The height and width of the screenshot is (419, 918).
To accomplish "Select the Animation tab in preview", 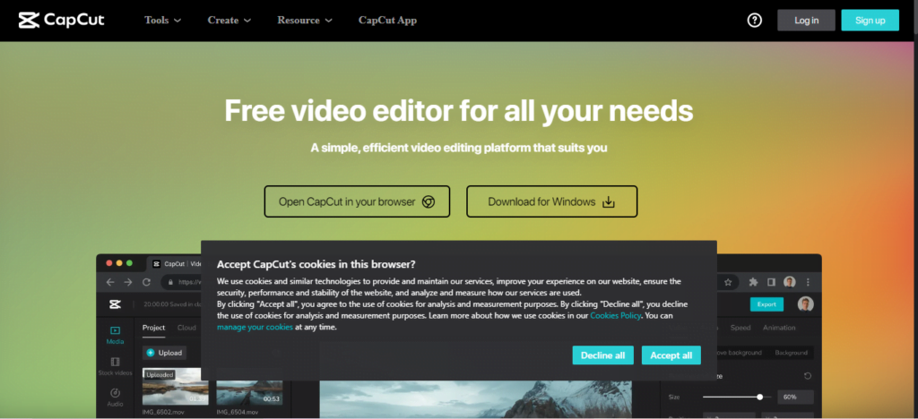I will point(779,328).
